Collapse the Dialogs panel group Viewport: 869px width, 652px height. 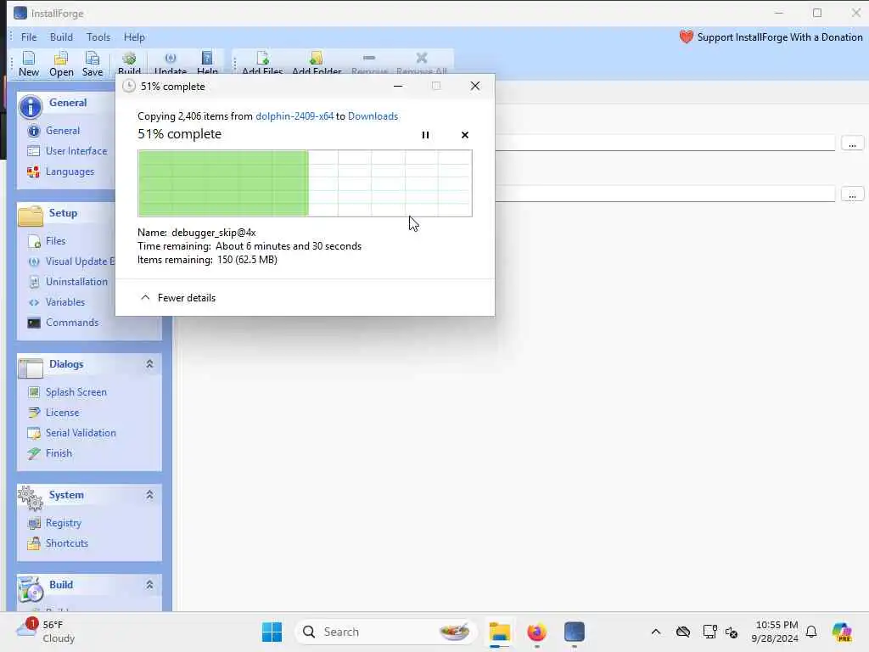(x=149, y=364)
